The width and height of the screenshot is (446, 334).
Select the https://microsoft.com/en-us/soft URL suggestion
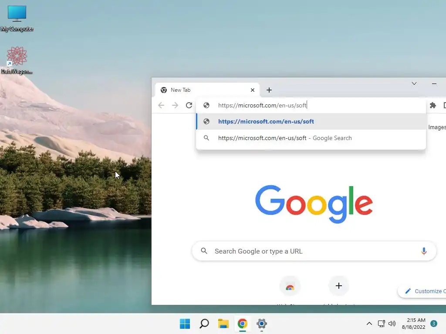pyautogui.click(x=311, y=122)
